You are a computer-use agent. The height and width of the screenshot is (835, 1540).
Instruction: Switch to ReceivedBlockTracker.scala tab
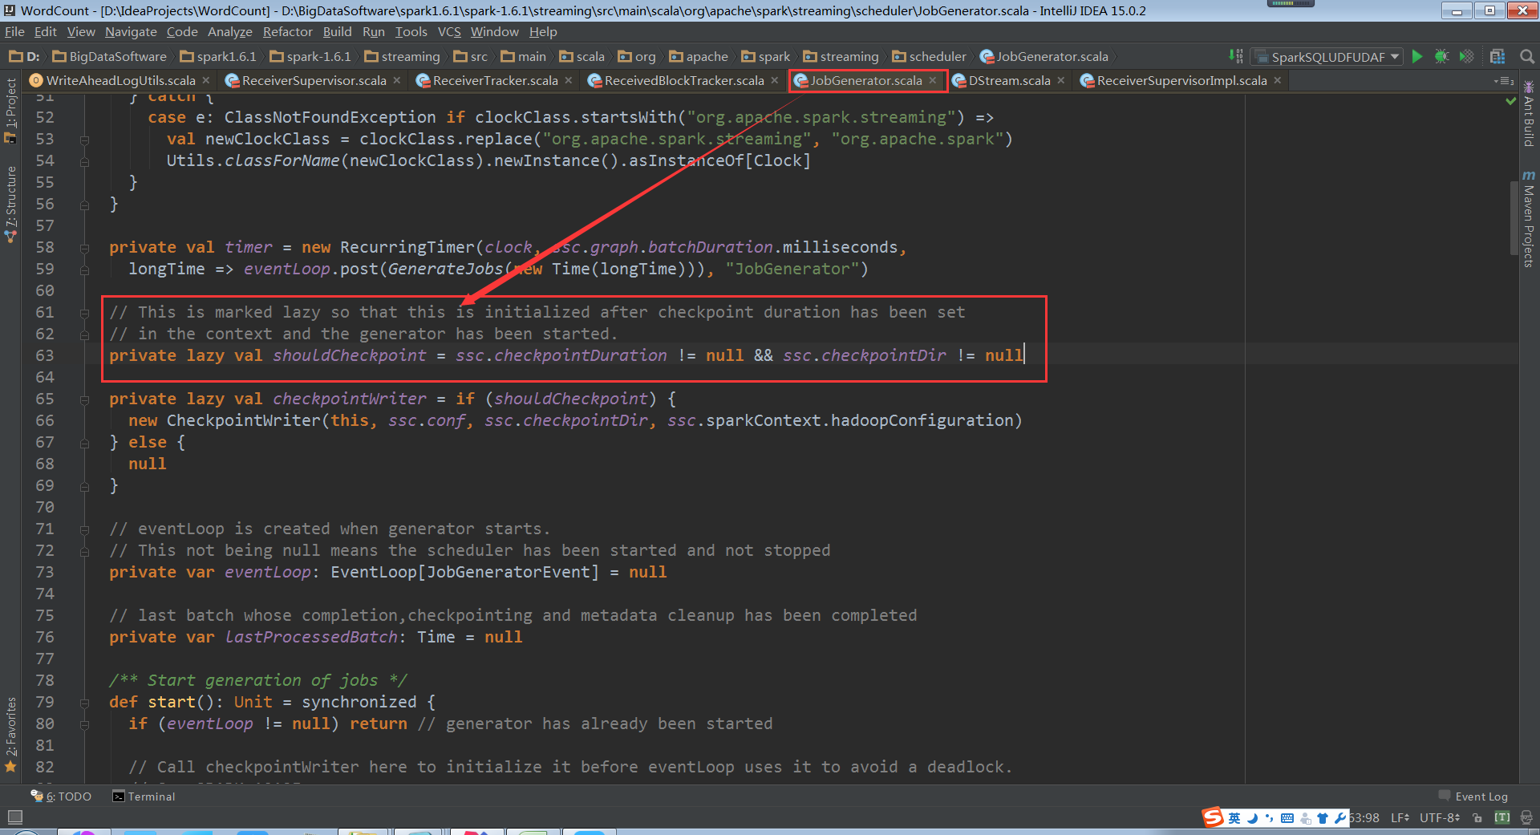pyautogui.click(x=684, y=80)
